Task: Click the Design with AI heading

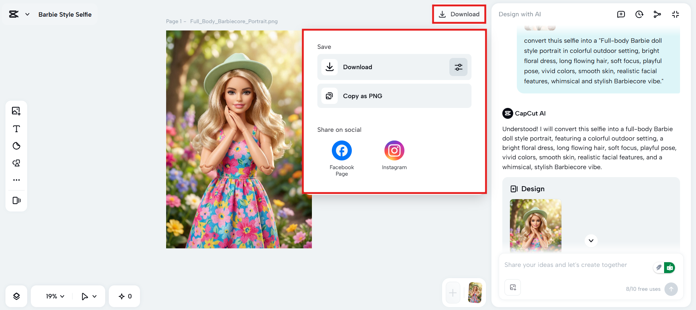Action: [x=519, y=14]
